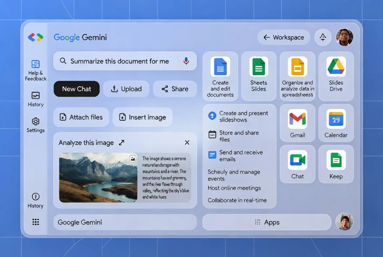Click Insert image button
383x257 pixels.
[x=143, y=117]
